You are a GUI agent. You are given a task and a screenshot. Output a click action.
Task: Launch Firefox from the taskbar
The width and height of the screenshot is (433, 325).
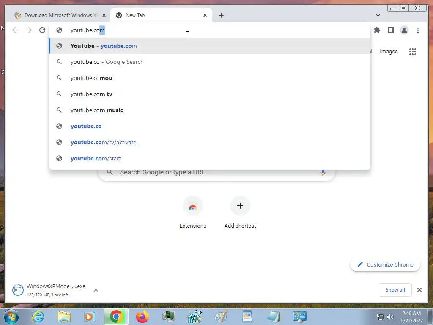click(x=142, y=317)
